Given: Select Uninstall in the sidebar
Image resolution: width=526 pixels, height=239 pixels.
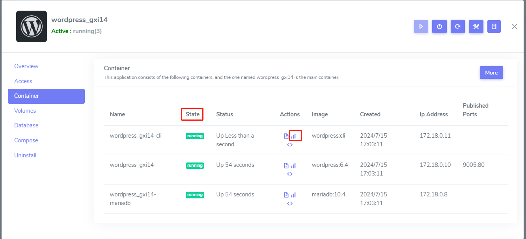Looking at the screenshot, I should tap(25, 155).
